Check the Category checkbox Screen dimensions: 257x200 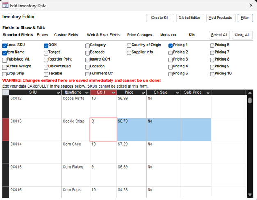[x=87, y=46]
